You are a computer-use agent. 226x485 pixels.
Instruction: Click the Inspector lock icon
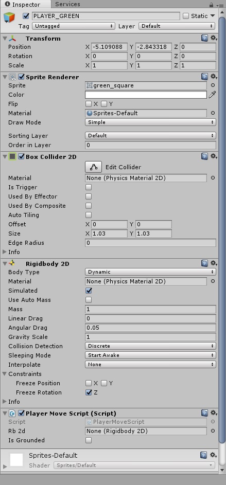pos(211,5)
